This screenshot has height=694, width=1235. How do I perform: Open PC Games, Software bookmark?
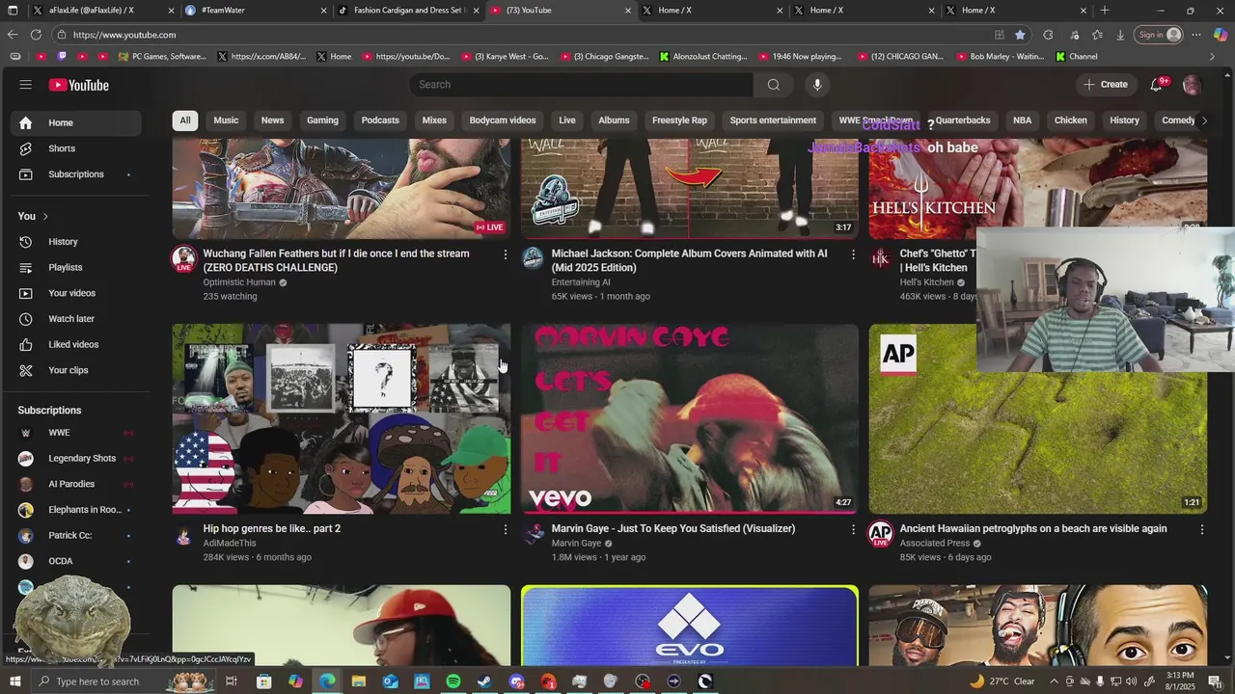(162, 57)
